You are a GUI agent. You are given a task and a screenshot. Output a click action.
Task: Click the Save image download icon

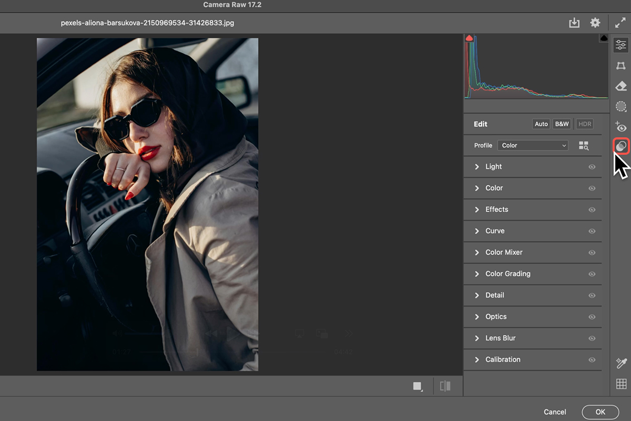(574, 23)
